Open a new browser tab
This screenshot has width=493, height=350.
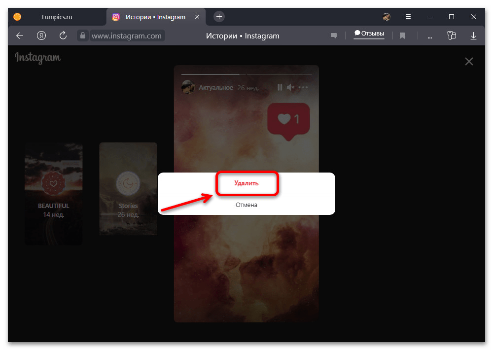click(x=219, y=17)
